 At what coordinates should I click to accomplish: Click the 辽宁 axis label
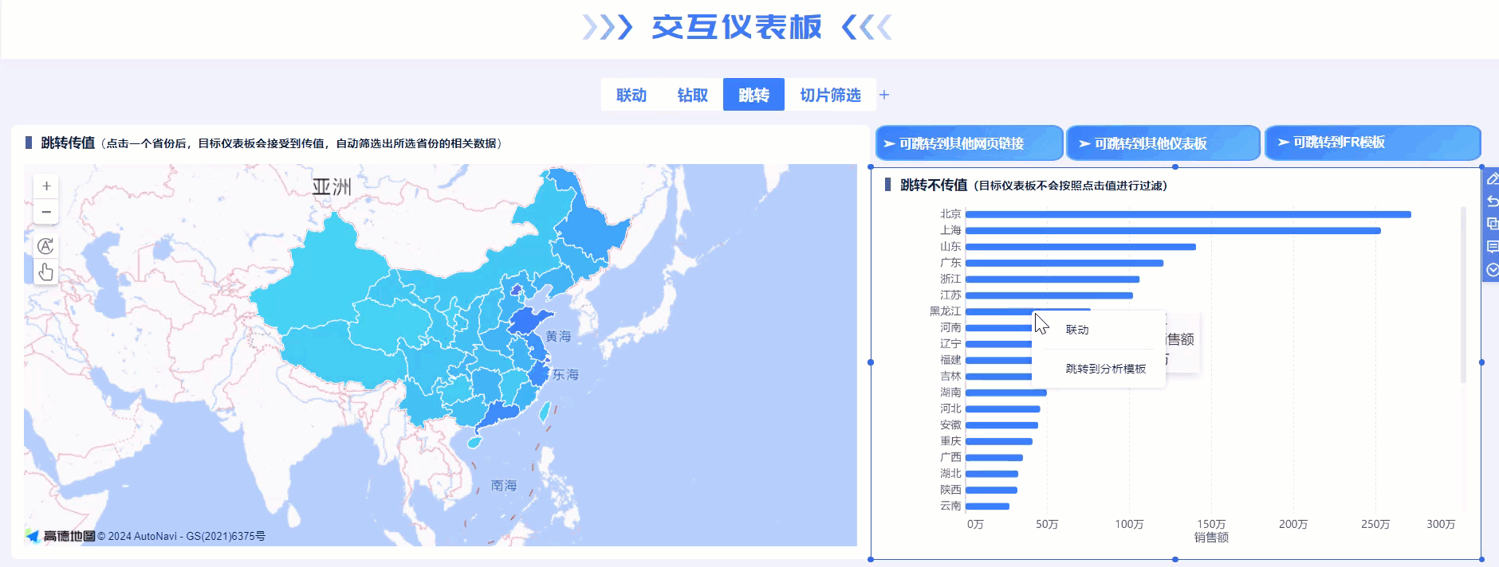[950, 344]
